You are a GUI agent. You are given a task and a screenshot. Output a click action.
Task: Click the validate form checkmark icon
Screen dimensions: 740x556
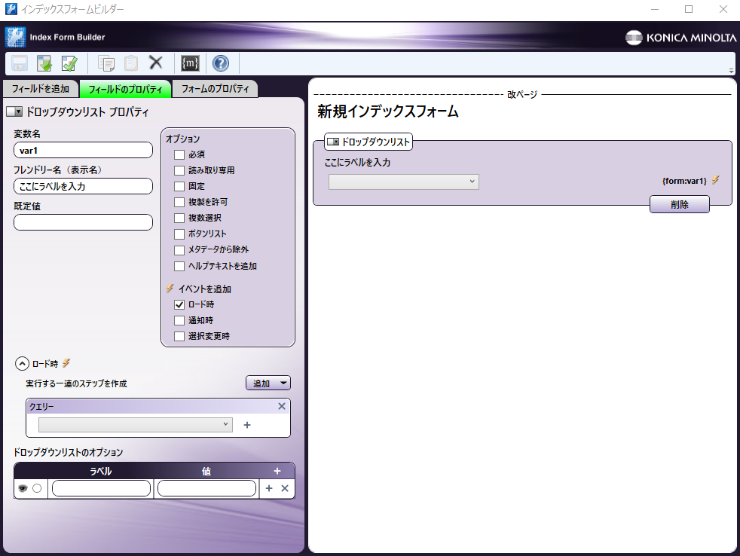(69, 63)
